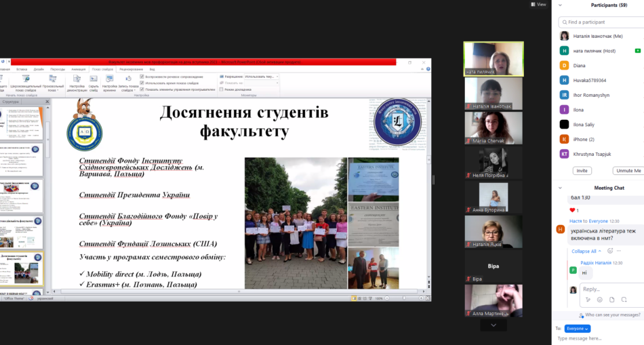Toggle 'Воспроизвести речевое сопровождение' checkbox
This screenshot has height=345, width=644.
pyautogui.click(x=142, y=77)
